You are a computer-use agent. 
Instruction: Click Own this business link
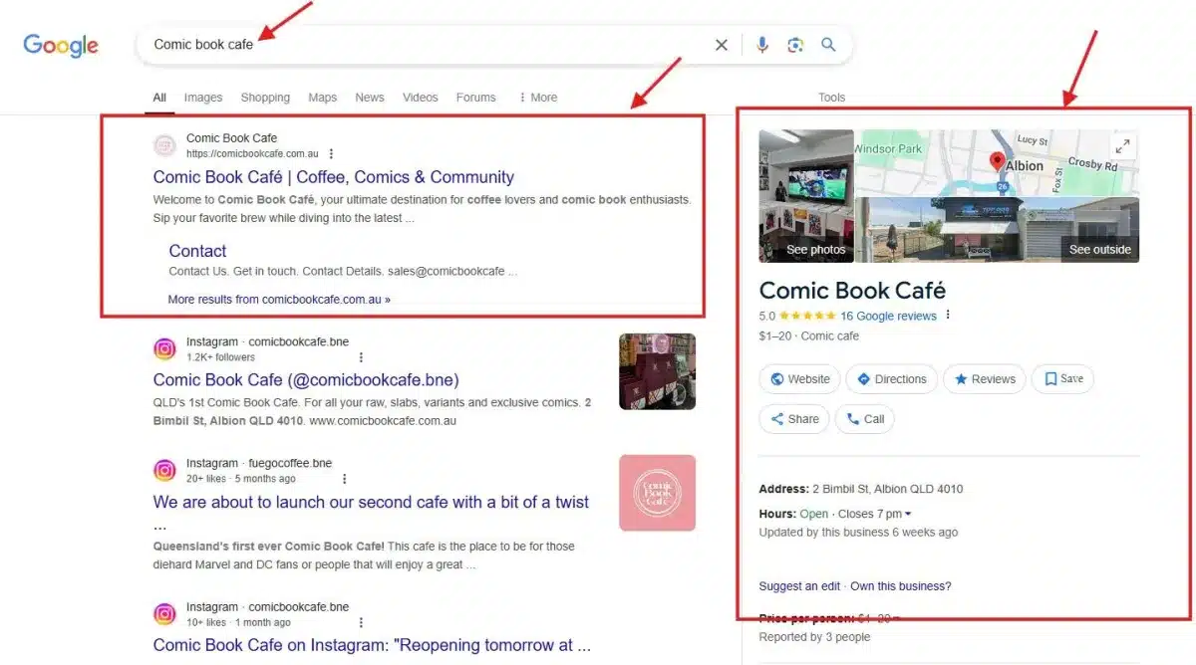[x=901, y=586]
